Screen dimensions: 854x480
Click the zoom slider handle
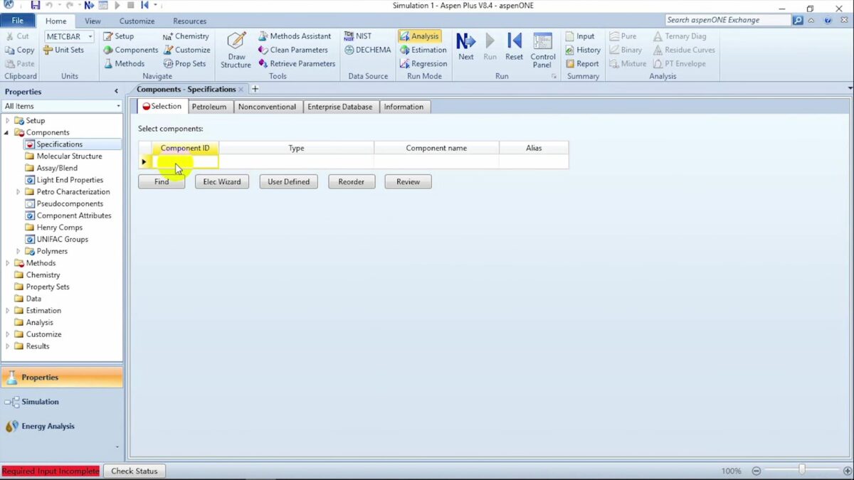click(802, 470)
